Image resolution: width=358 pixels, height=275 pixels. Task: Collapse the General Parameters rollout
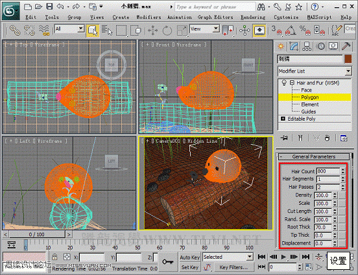tap(314, 157)
